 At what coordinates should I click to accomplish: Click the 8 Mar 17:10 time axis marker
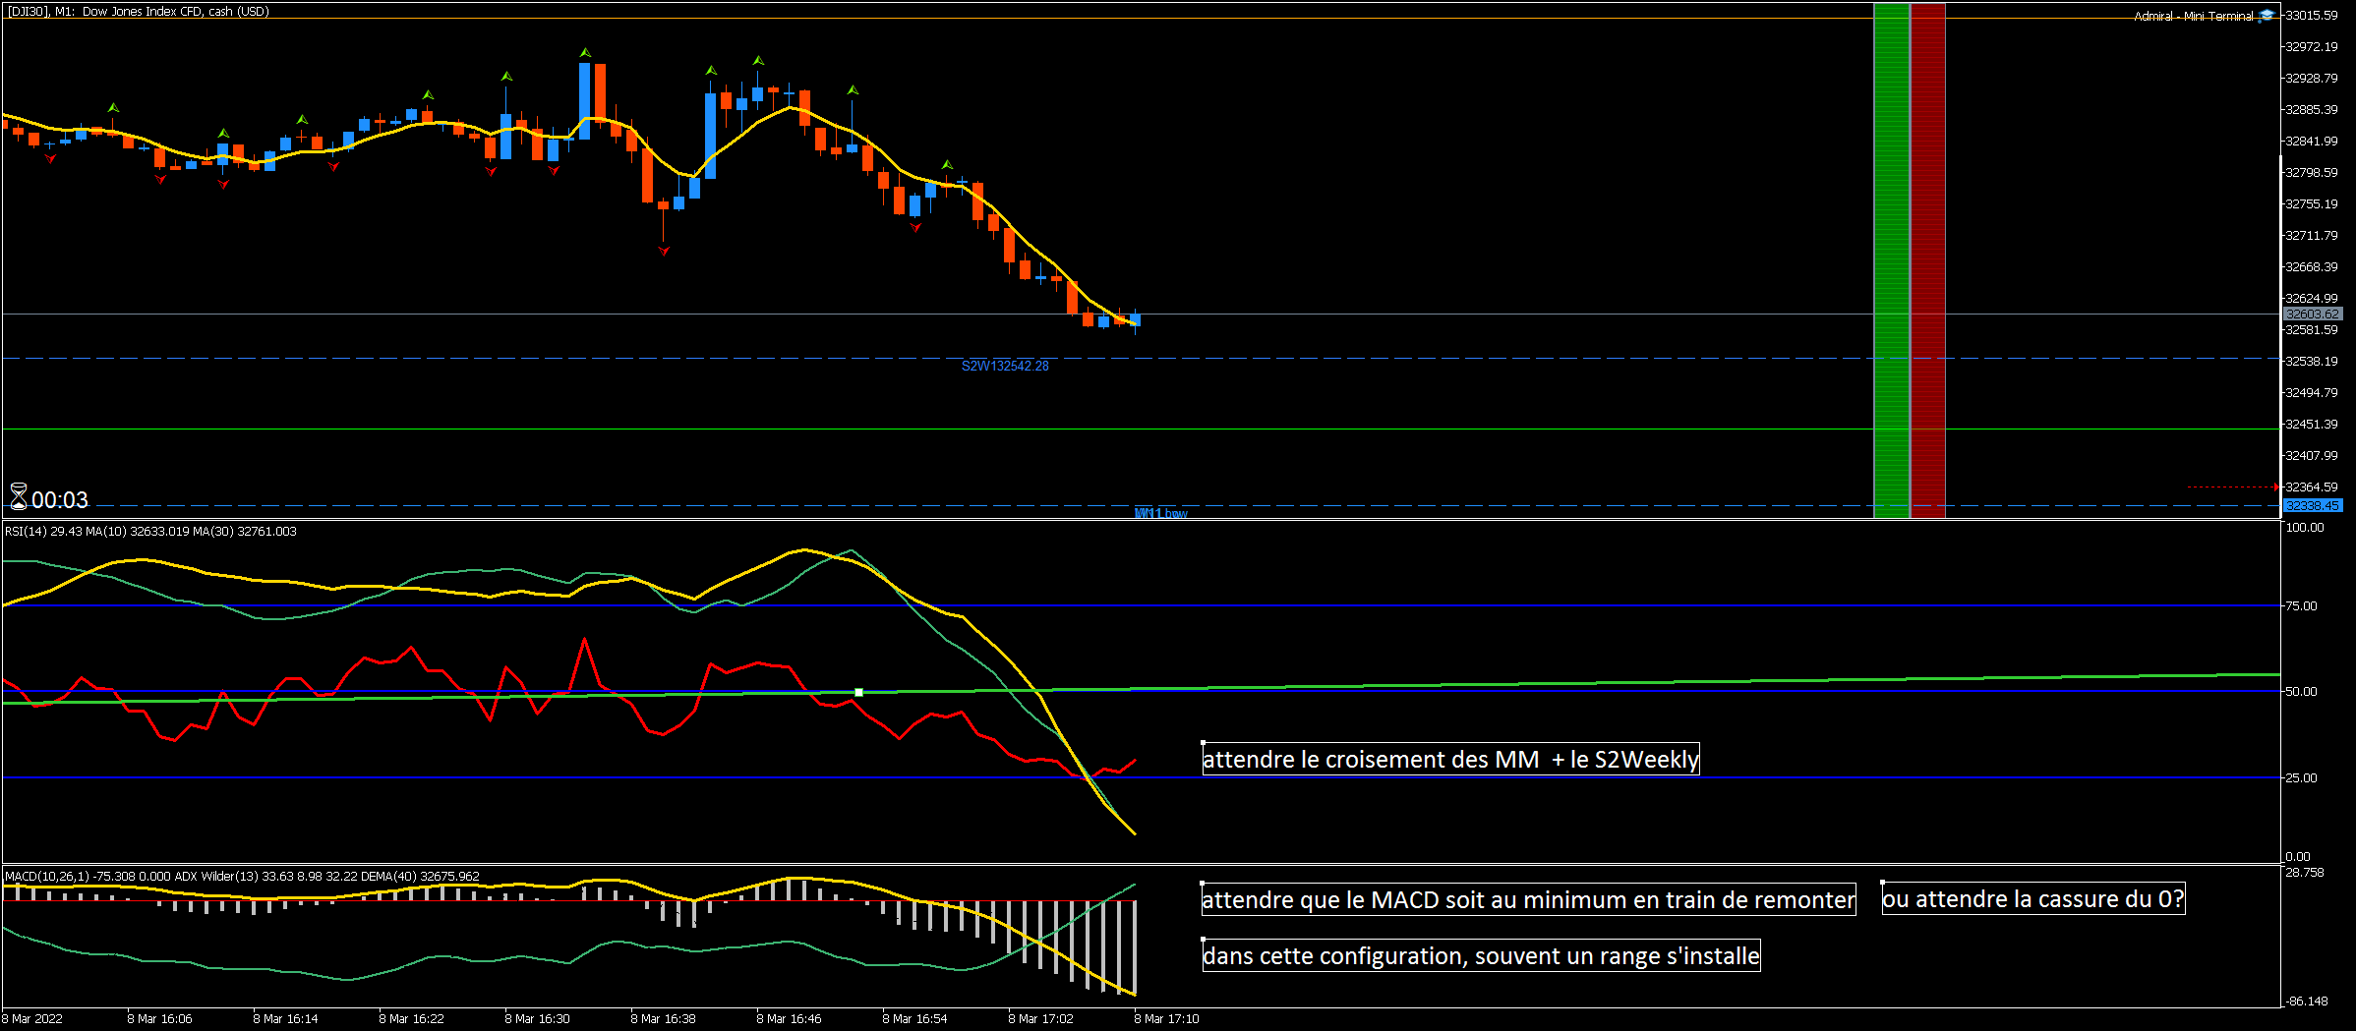coord(1166,1019)
